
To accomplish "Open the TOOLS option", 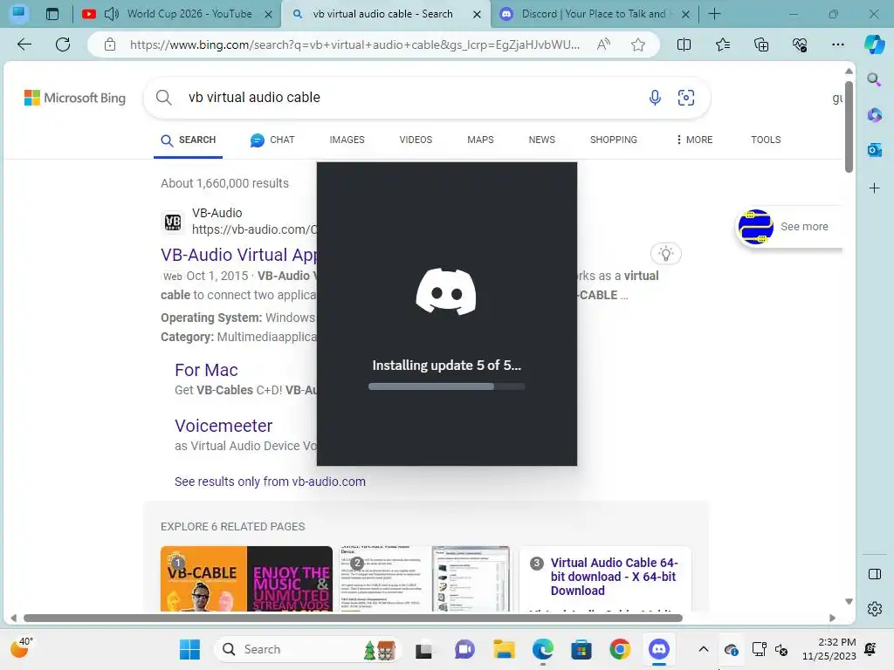I will click(766, 140).
